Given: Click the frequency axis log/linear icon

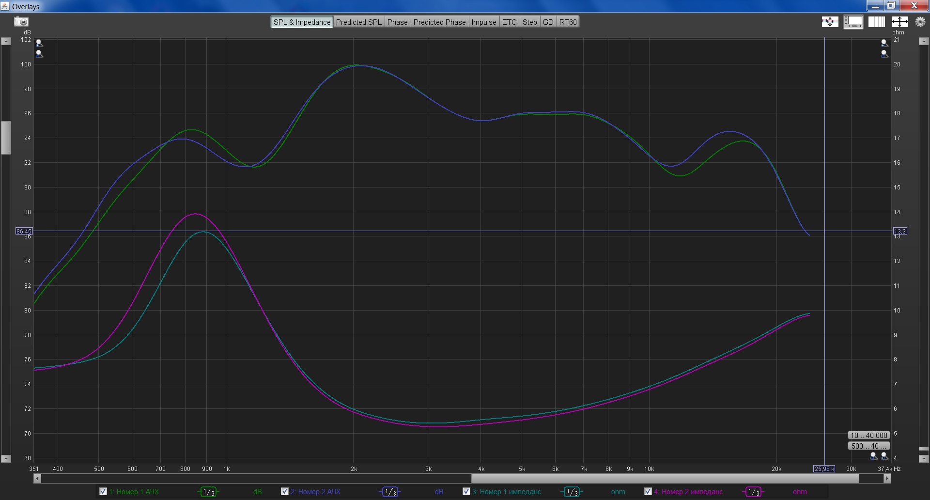Looking at the screenshot, I should (x=877, y=22).
